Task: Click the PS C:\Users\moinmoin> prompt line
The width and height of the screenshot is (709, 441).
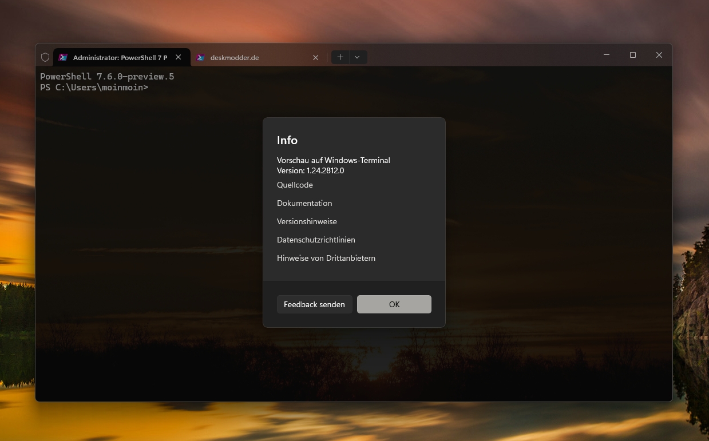Action: pos(94,88)
